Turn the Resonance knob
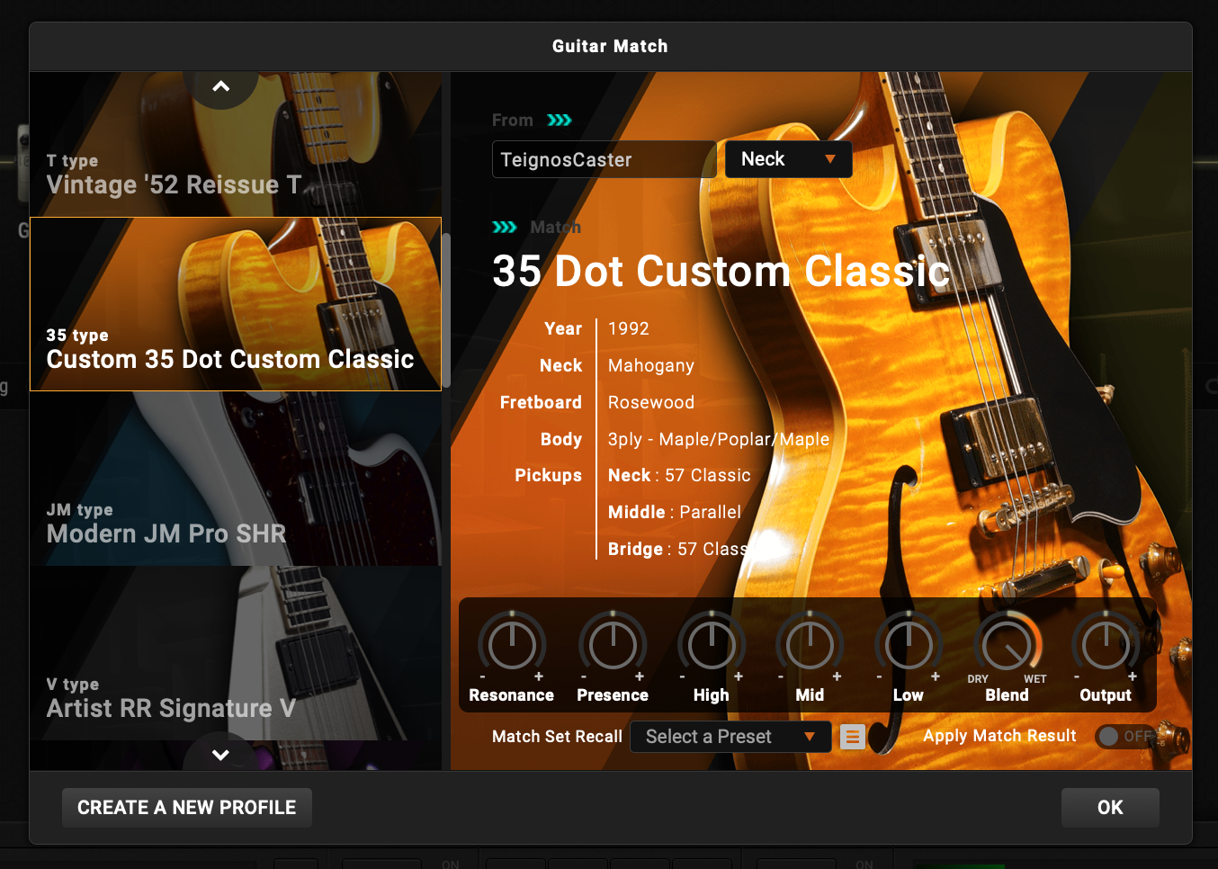This screenshot has width=1218, height=869. [x=511, y=644]
